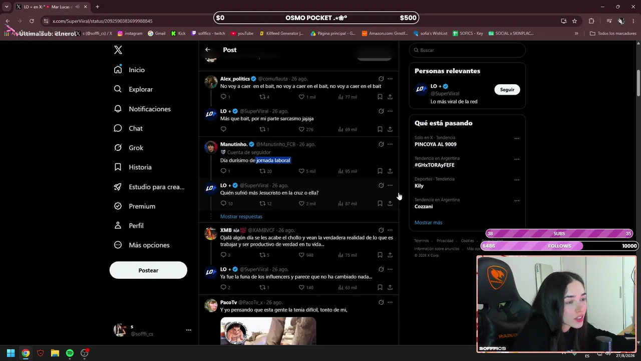Open Explorar in the sidebar
This screenshot has height=361, width=641.
pyautogui.click(x=134, y=89)
